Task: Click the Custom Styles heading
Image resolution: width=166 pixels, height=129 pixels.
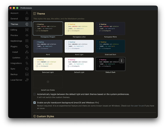Action: [45, 116]
